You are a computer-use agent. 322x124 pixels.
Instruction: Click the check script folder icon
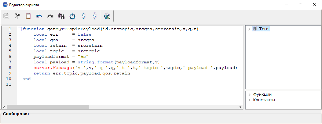coord(107,16)
